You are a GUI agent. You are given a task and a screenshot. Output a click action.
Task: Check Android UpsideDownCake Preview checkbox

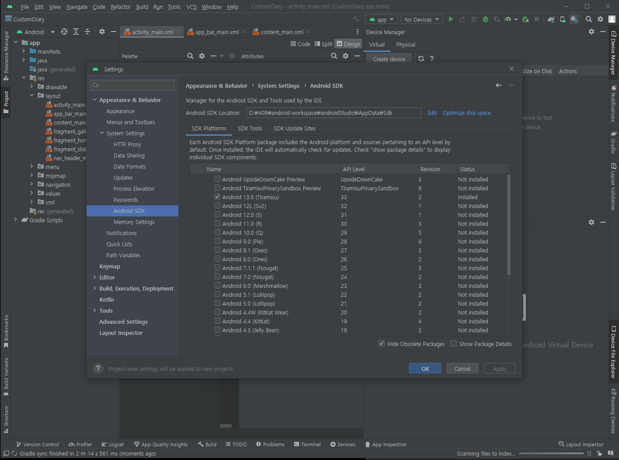[x=217, y=179]
